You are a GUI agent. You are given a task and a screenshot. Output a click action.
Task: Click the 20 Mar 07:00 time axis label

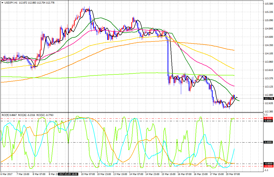[x=233, y=174]
